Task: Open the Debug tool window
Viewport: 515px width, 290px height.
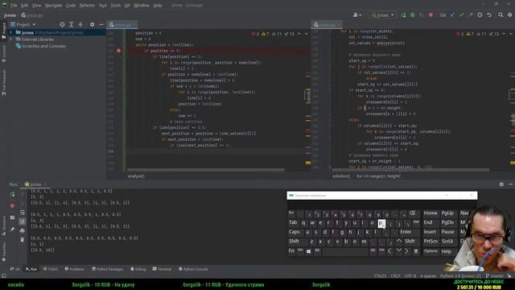Action: [138, 269]
